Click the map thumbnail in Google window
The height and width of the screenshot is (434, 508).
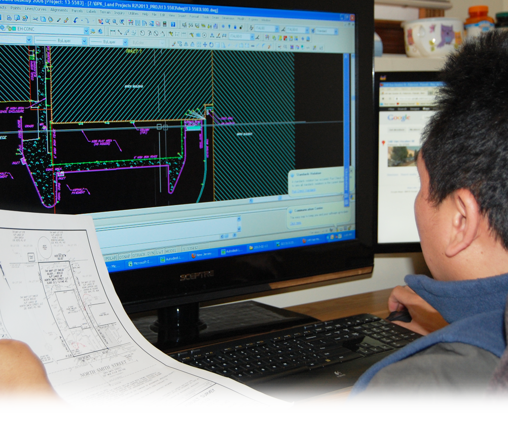coord(402,156)
